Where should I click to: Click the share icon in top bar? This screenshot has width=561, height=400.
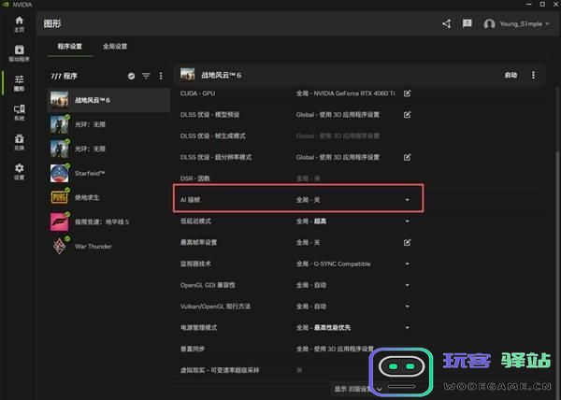point(446,23)
